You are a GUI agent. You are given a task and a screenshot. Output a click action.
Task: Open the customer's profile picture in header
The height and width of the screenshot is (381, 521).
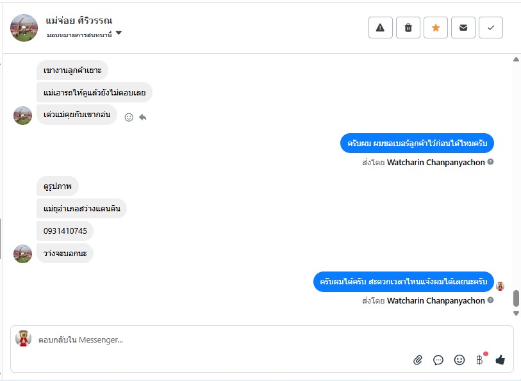[24, 28]
